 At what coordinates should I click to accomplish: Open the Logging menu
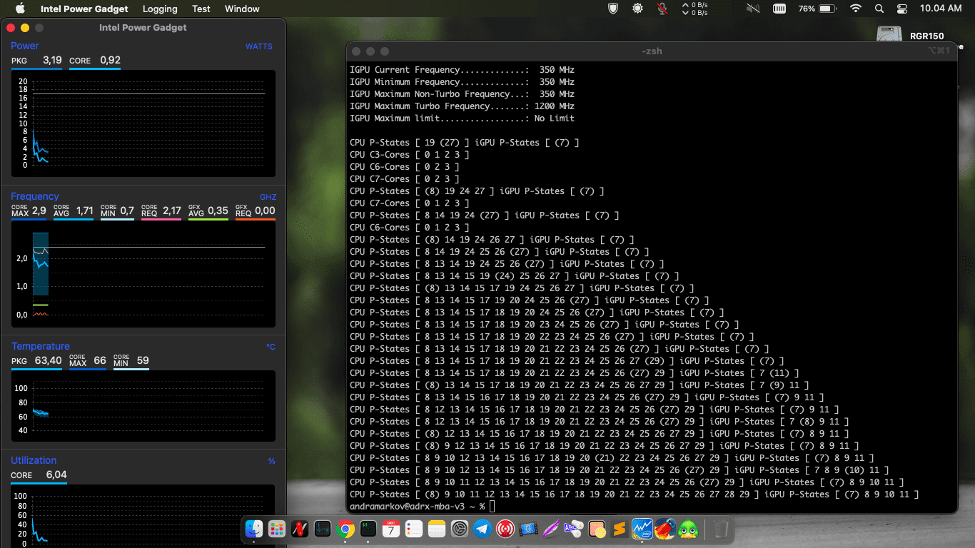coord(160,9)
